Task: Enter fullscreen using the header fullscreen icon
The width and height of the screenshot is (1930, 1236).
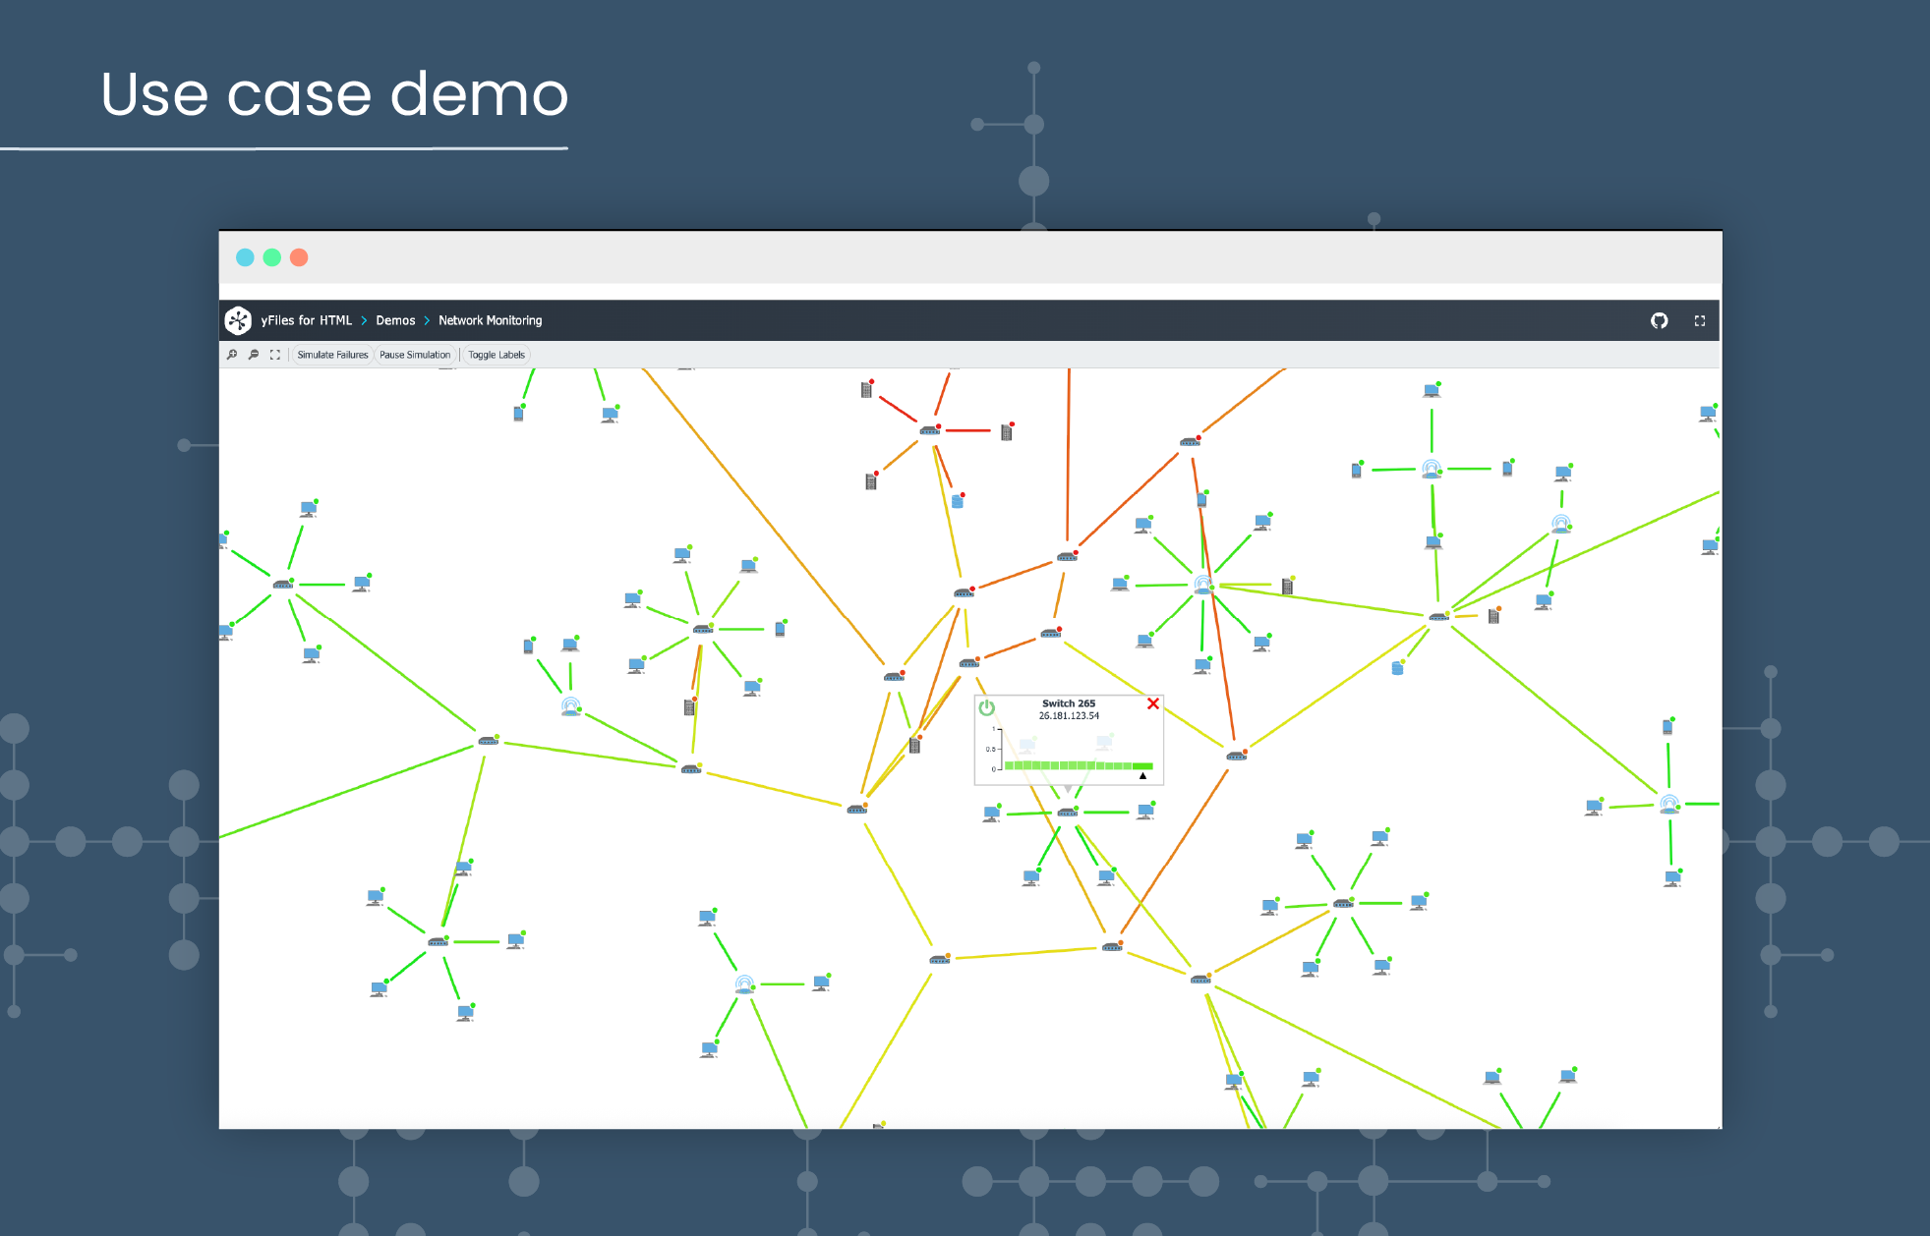Action: pyautogui.click(x=1700, y=320)
